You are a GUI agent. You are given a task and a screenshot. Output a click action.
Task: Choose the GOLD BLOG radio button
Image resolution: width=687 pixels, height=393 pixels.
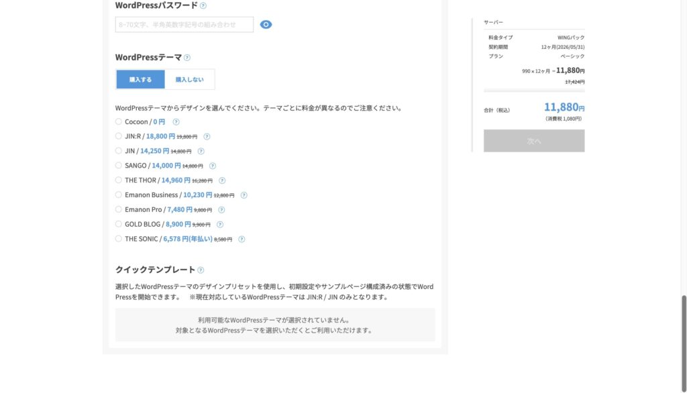click(x=118, y=224)
